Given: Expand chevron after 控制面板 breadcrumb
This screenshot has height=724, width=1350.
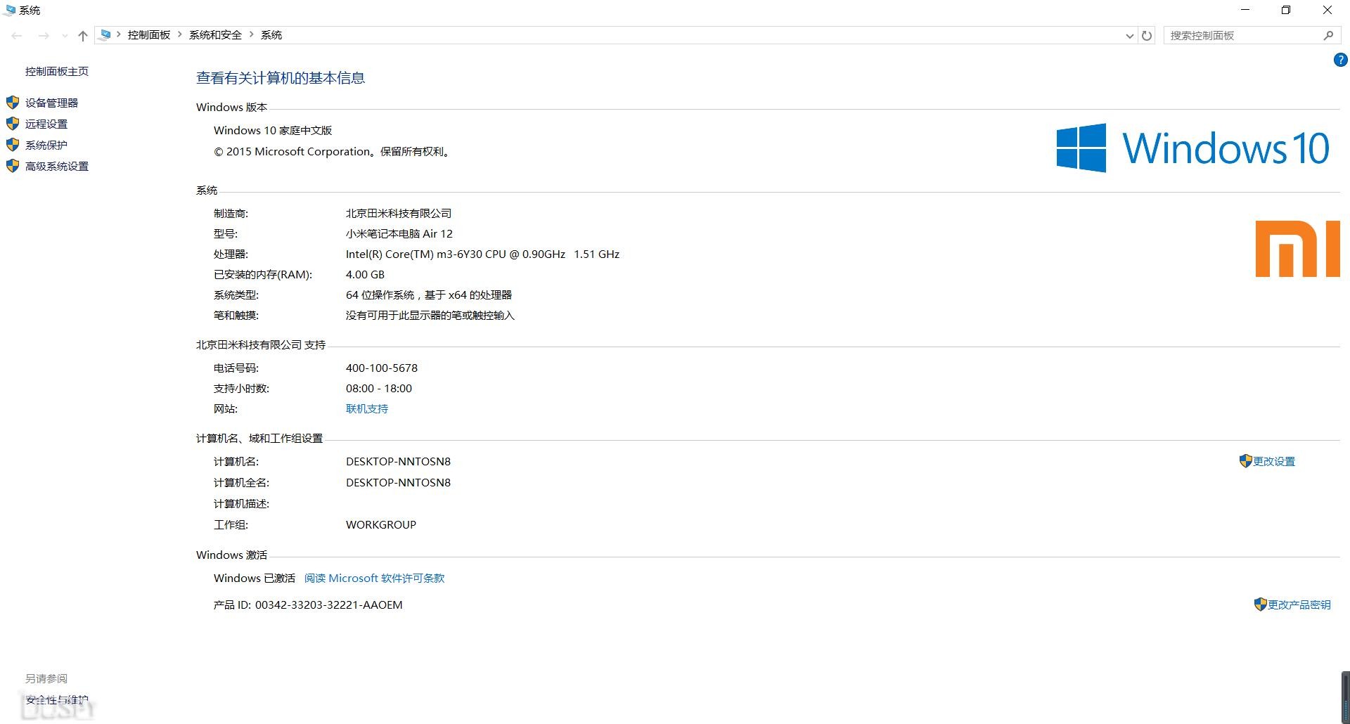Looking at the screenshot, I should pos(180,34).
